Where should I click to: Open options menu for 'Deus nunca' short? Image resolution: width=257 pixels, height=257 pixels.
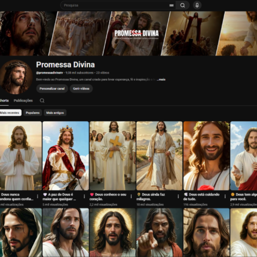click(x=37, y=197)
